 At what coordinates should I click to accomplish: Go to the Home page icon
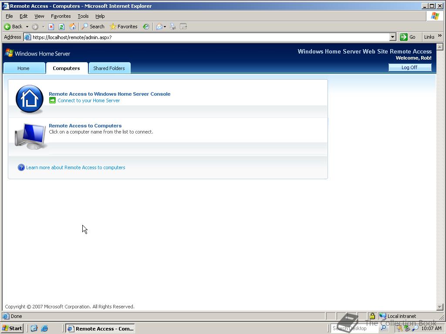[x=73, y=27]
